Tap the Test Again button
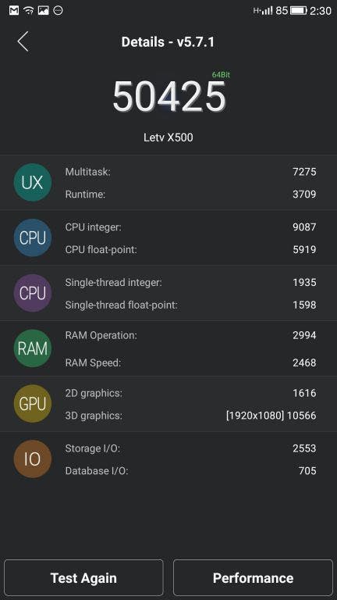 [x=83, y=578]
